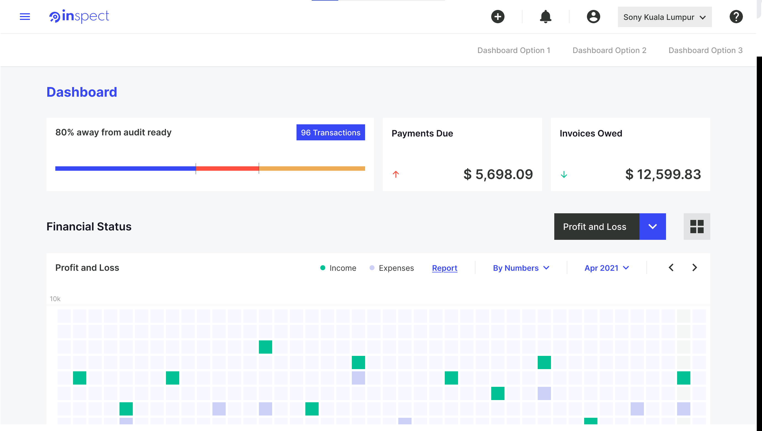
Task: Click the Payments Due card title
Action: (x=422, y=133)
